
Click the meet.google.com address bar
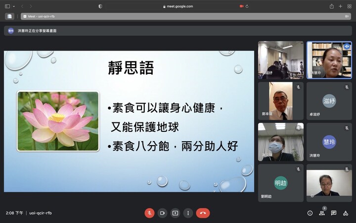[178, 6]
